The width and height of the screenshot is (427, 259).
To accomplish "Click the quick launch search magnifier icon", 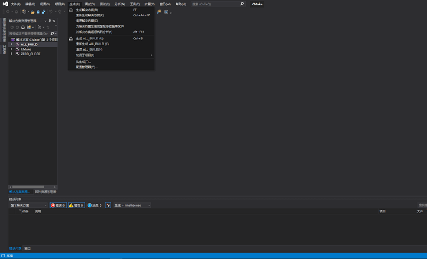I will 242,4.
